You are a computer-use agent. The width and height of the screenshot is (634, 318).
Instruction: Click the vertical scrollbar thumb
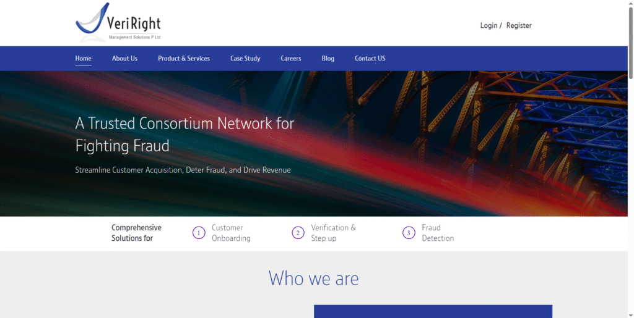[x=631, y=43]
